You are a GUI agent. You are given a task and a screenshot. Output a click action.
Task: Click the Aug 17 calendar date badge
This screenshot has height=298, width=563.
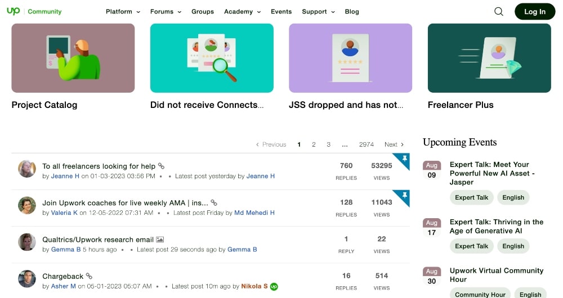[x=432, y=227]
